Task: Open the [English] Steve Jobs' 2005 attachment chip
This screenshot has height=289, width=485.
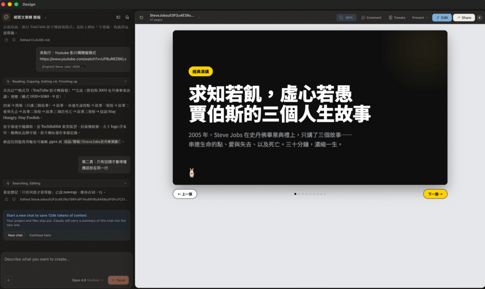Action: pos(63,66)
